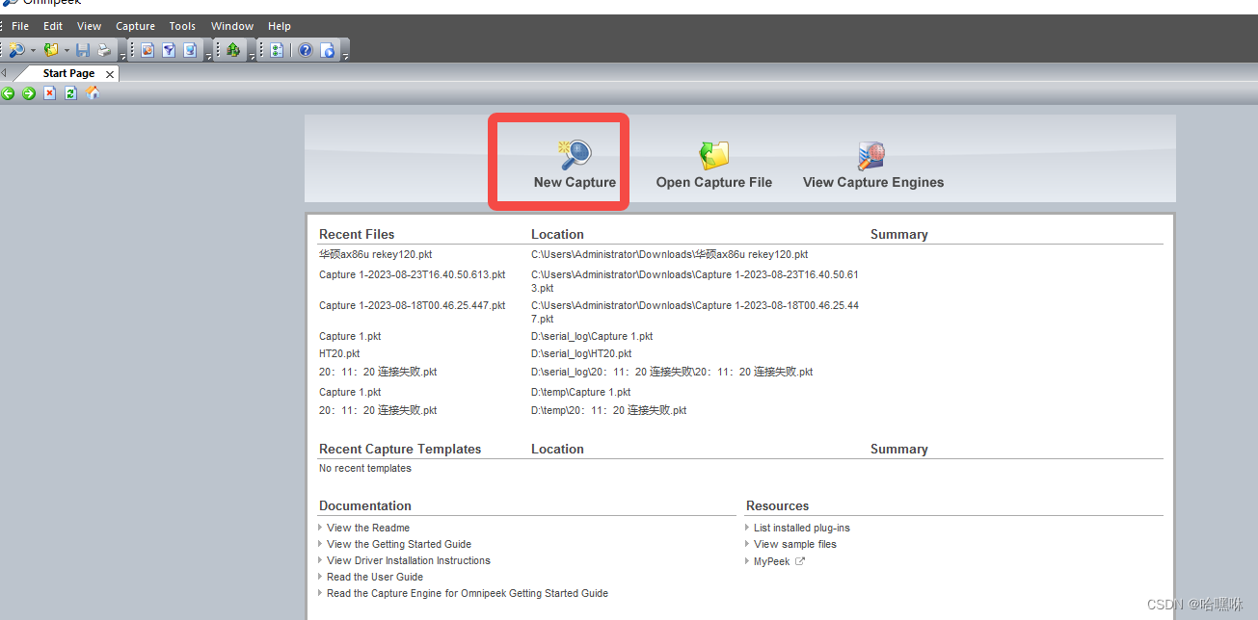Open toolbar options arrow right of Print icon
Image resolution: width=1258 pixels, height=620 pixels.
[123, 57]
